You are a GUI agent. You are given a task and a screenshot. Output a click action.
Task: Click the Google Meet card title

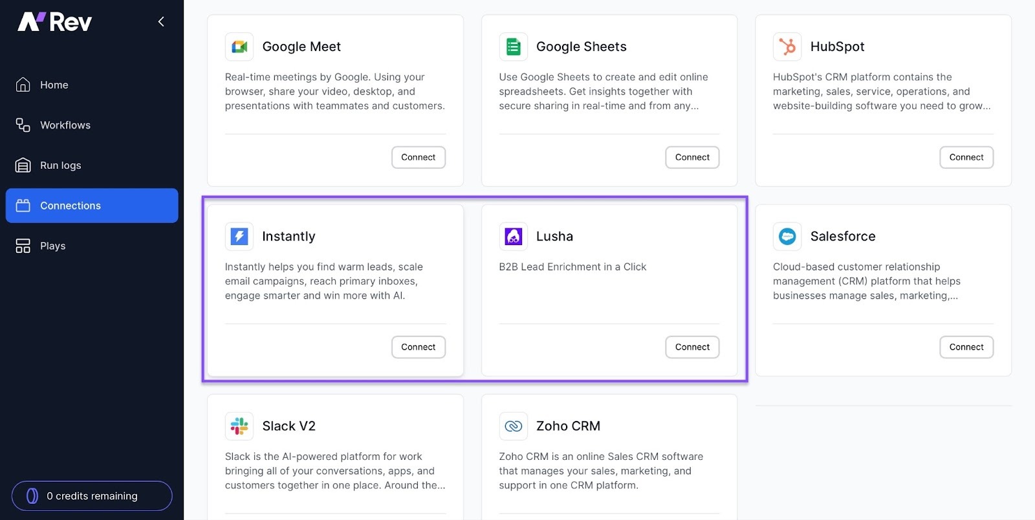click(x=301, y=47)
